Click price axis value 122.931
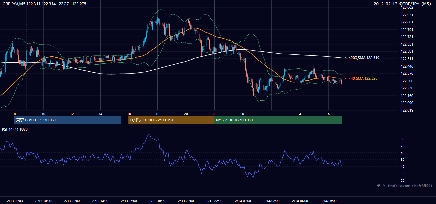 point(407,15)
